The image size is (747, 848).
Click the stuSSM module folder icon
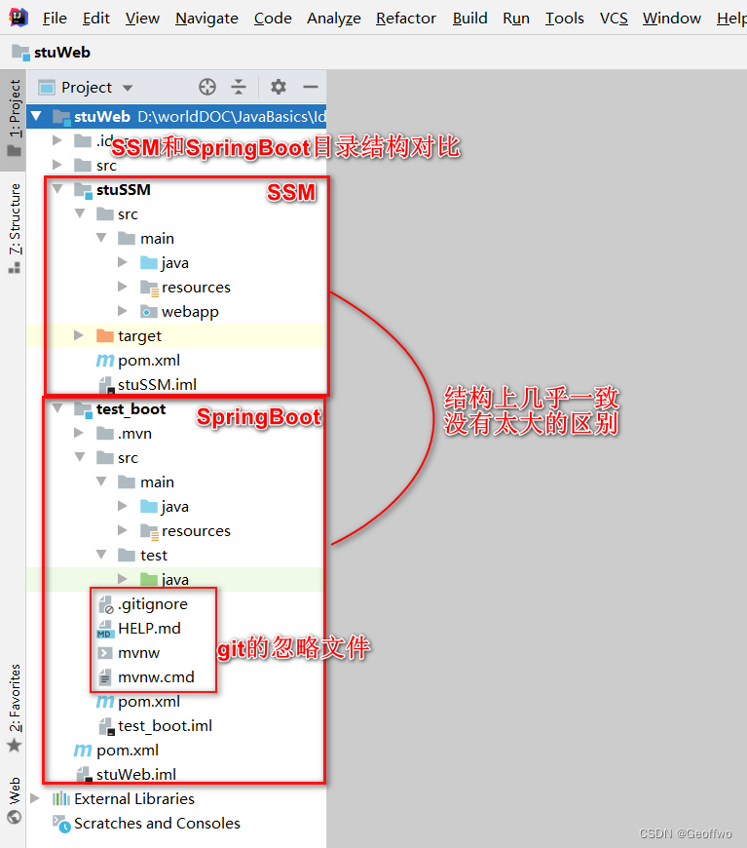point(83,190)
